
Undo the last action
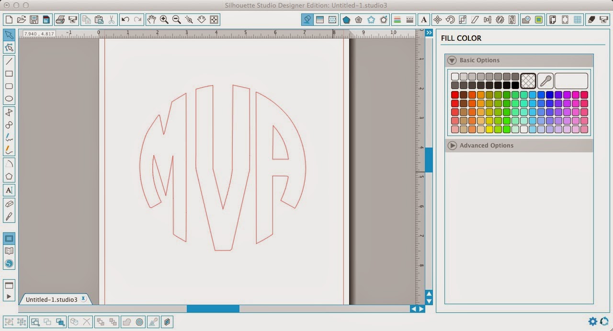click(125, 20)
